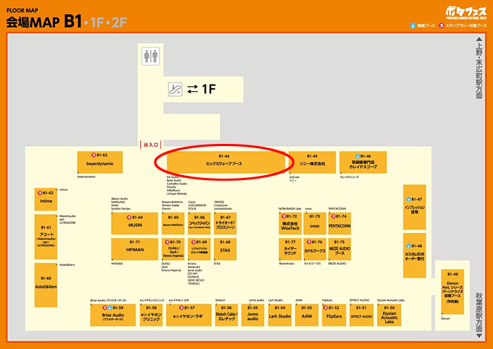Screen dimensions: 493x349
Task: Click the stamp icon on B1-76 booth
Action: click(308, 242)
